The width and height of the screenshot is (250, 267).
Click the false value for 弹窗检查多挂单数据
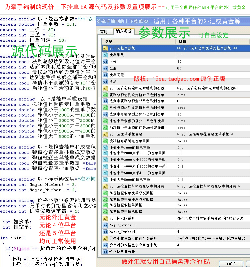(182, 205)
